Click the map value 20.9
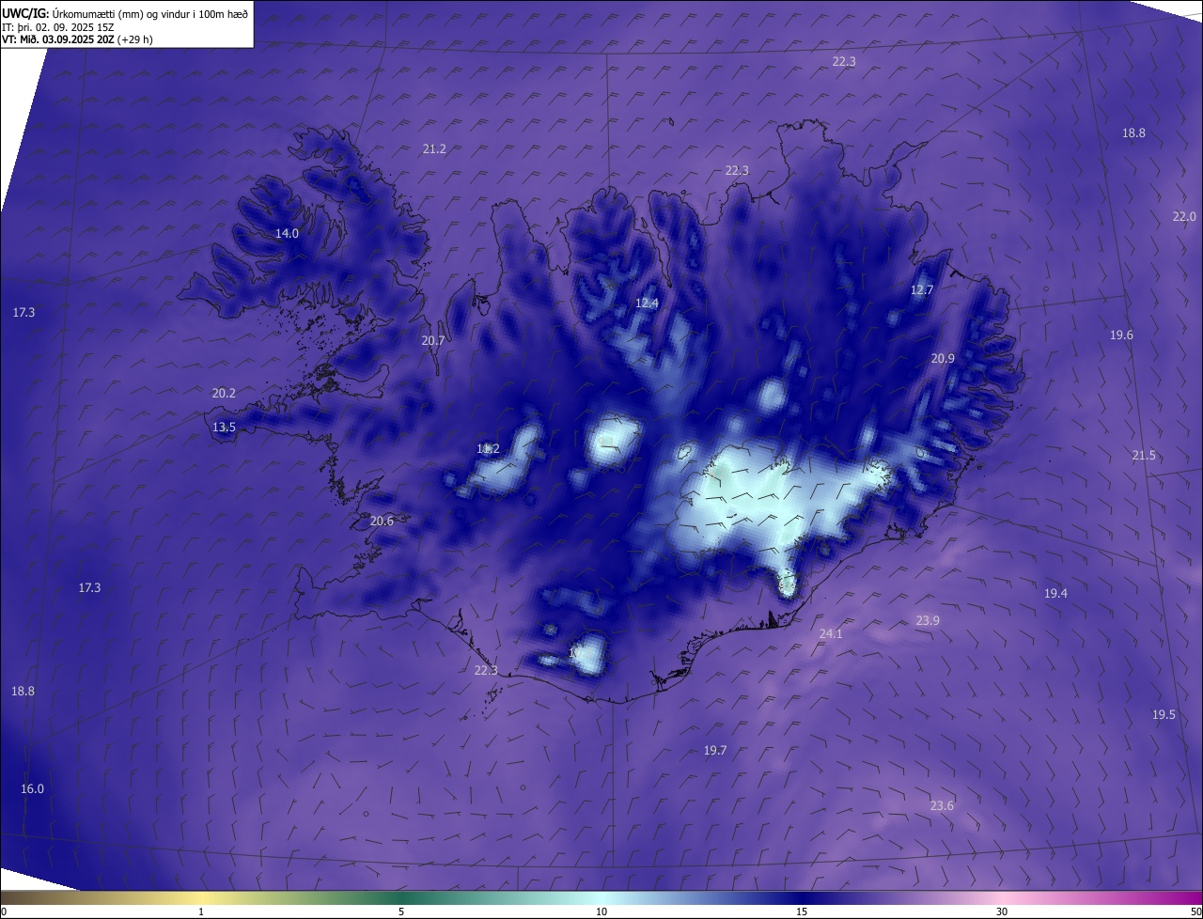 coord(943,358)
